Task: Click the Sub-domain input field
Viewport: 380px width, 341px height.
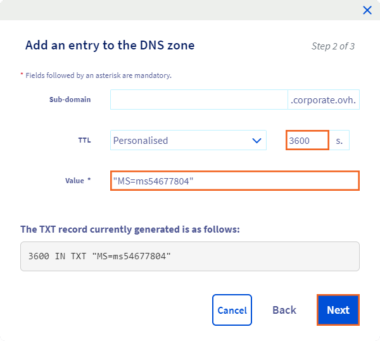Action: point(199,100)
